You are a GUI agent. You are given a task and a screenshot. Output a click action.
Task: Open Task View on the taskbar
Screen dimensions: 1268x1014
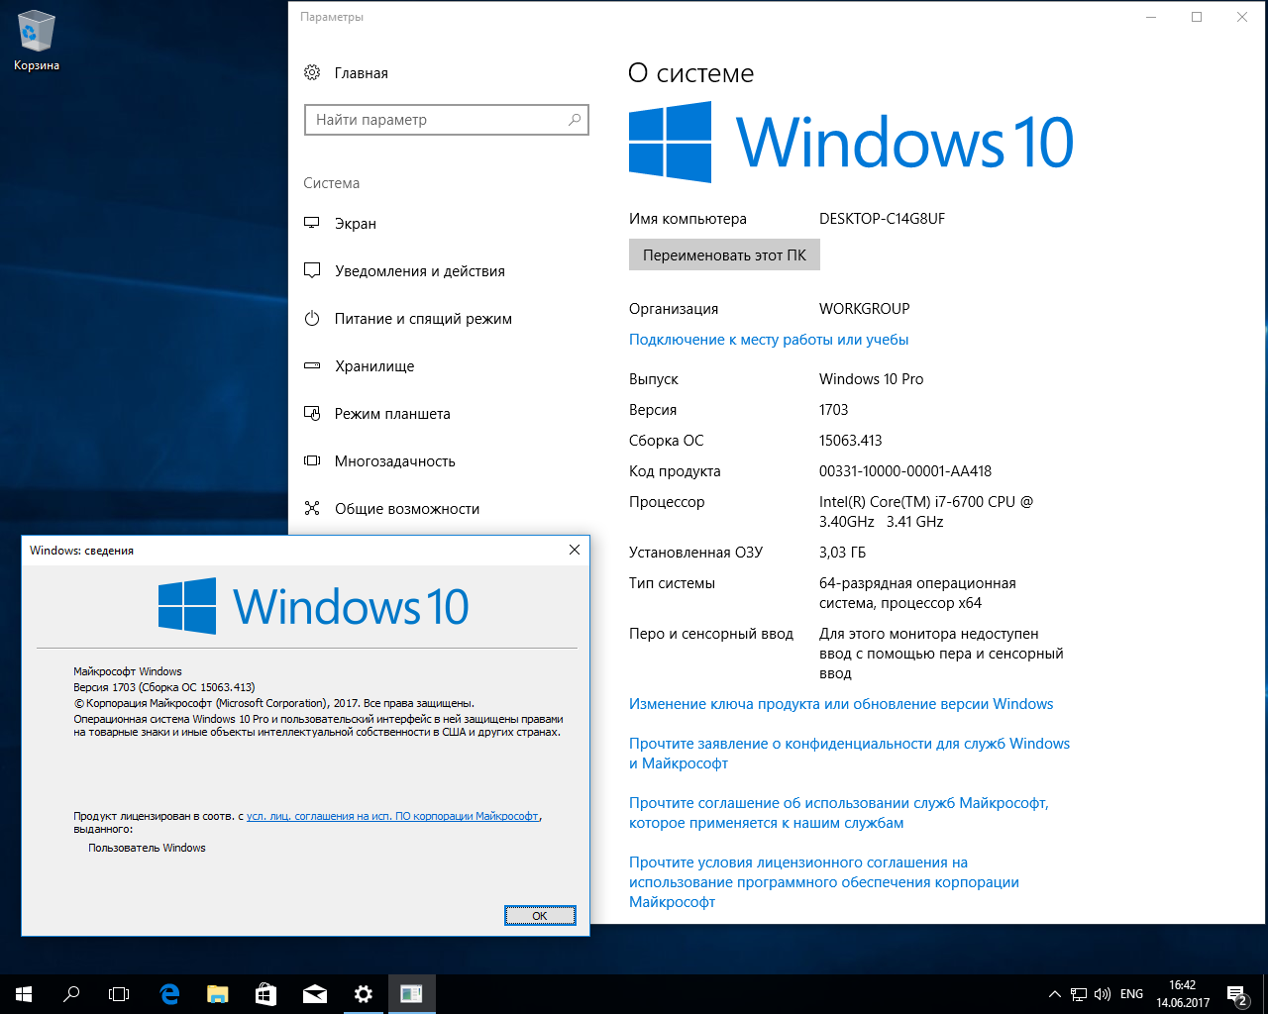(x=119, y=994)
